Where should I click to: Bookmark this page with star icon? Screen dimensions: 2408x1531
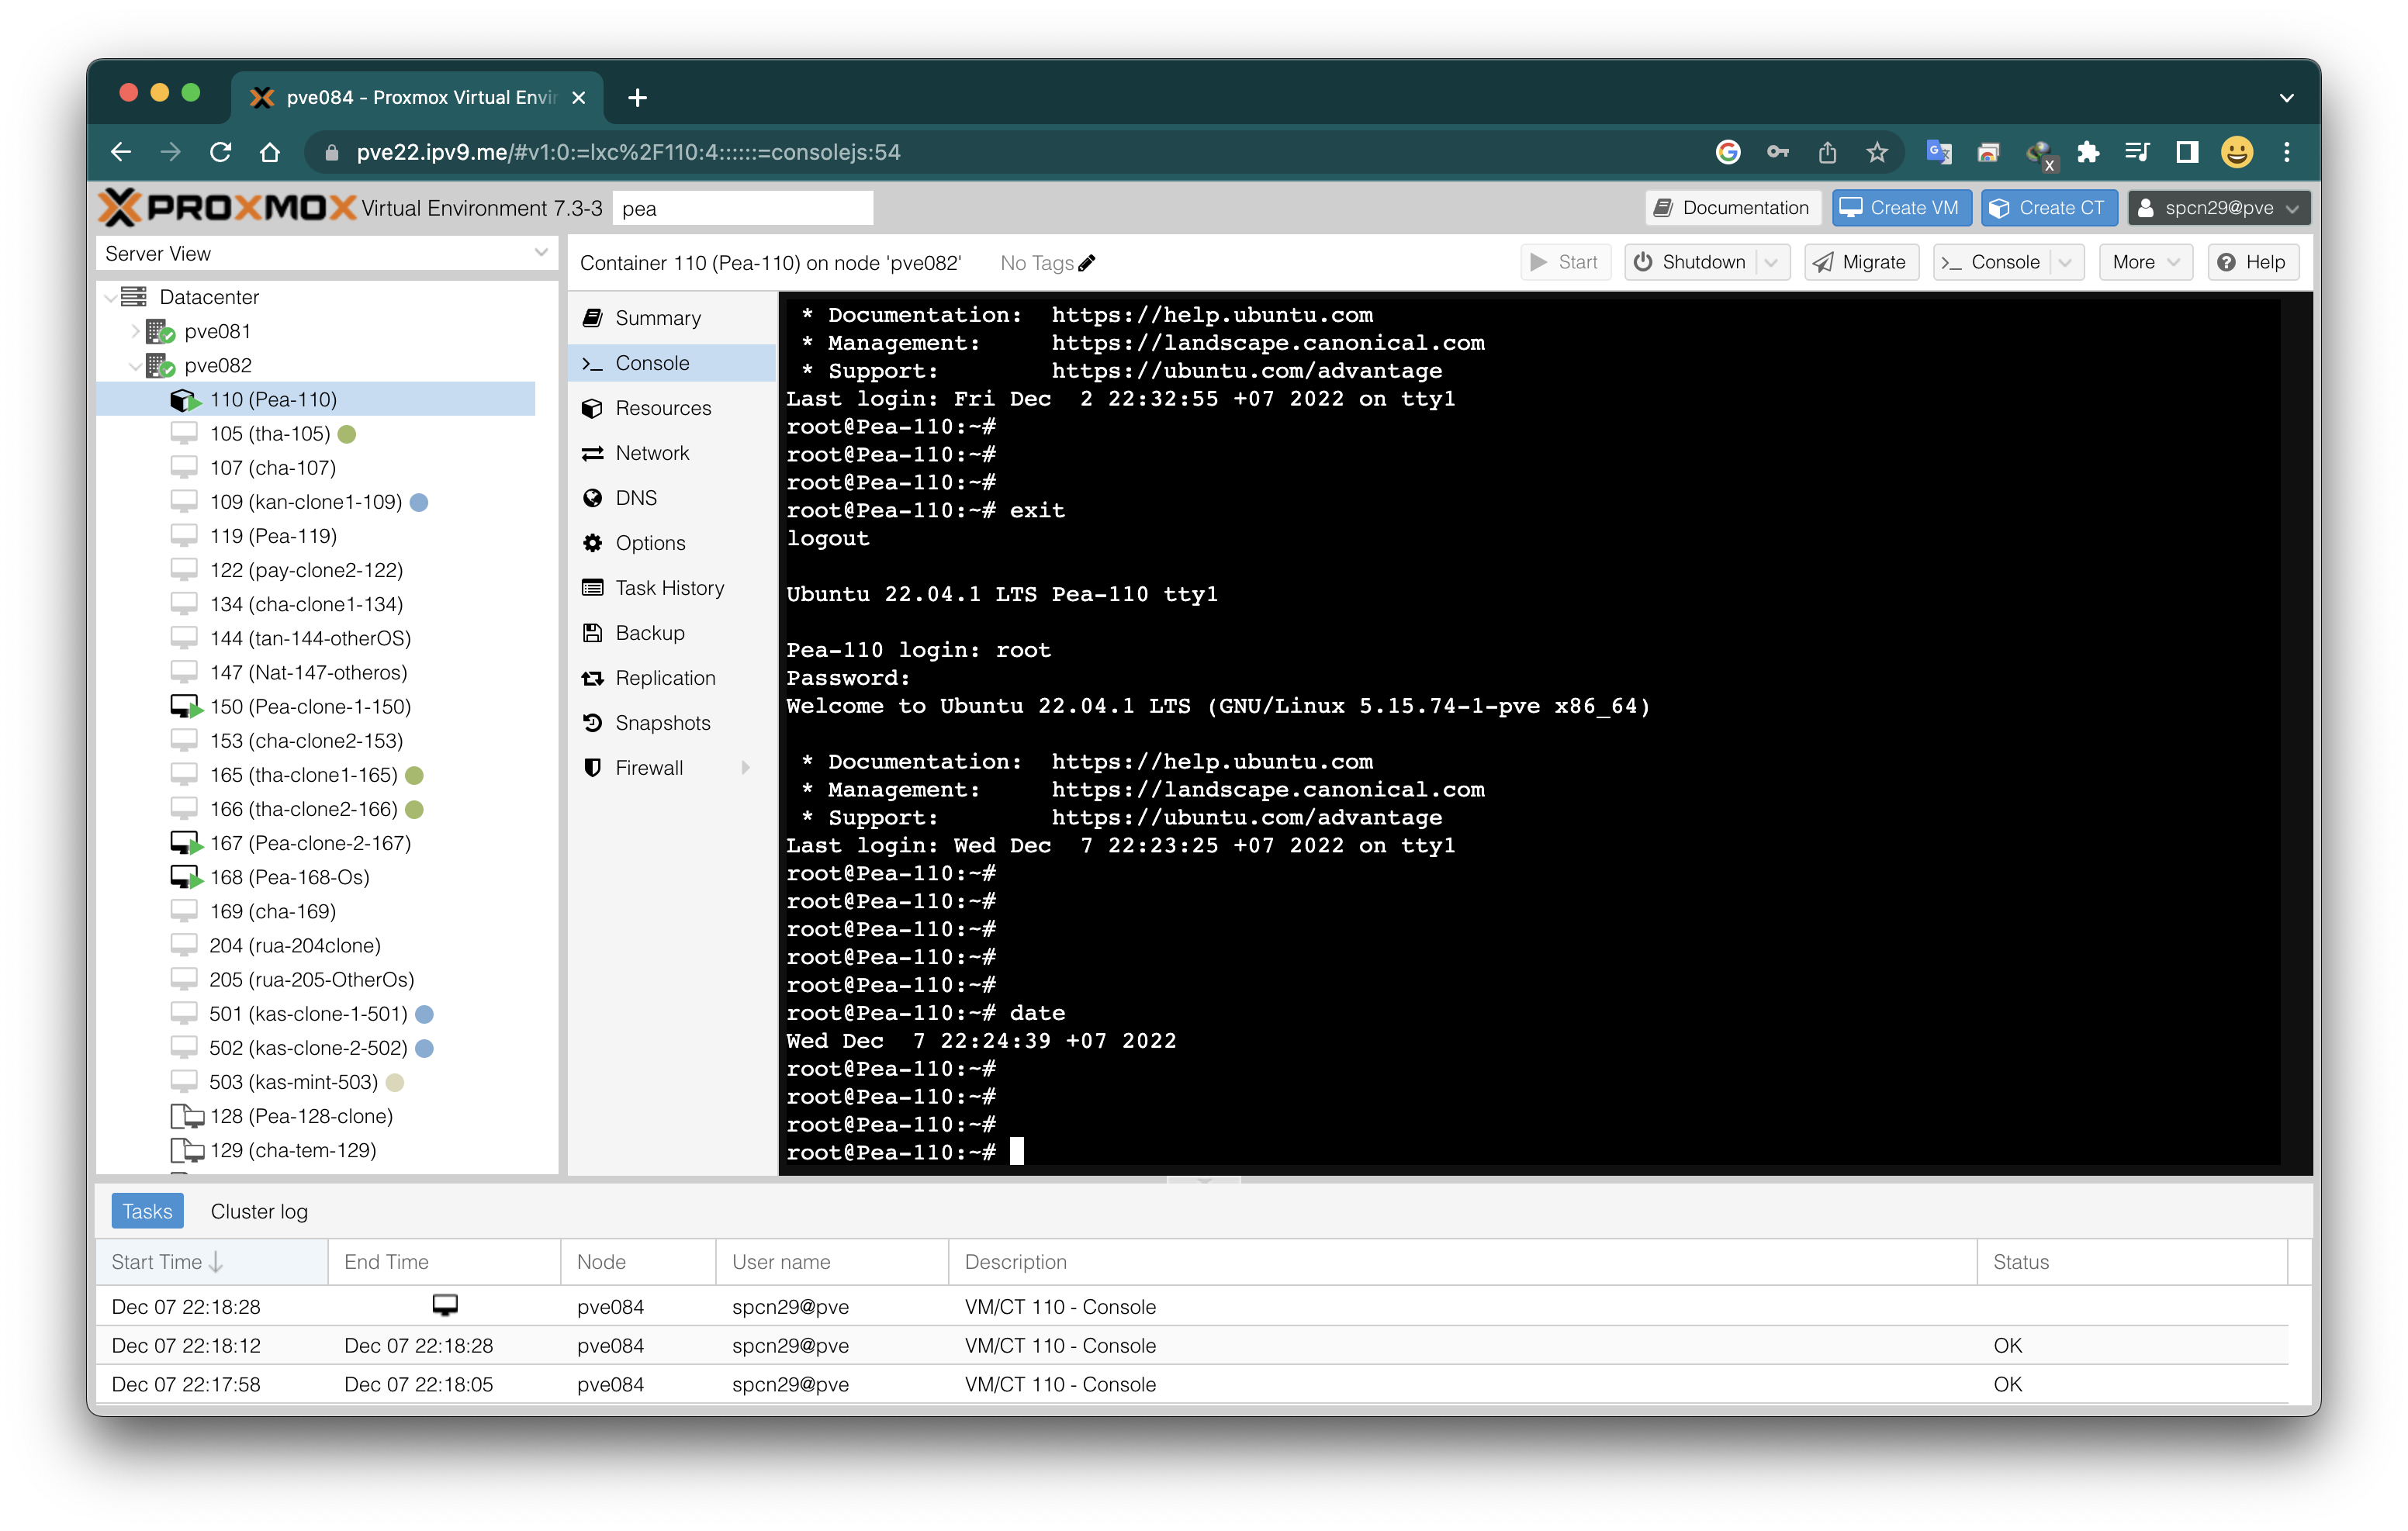[x=1877, y=152]
